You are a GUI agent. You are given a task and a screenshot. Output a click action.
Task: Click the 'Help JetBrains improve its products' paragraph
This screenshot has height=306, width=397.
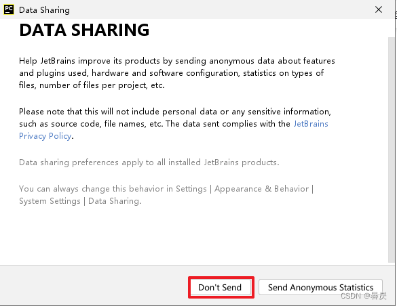(177, 73)
